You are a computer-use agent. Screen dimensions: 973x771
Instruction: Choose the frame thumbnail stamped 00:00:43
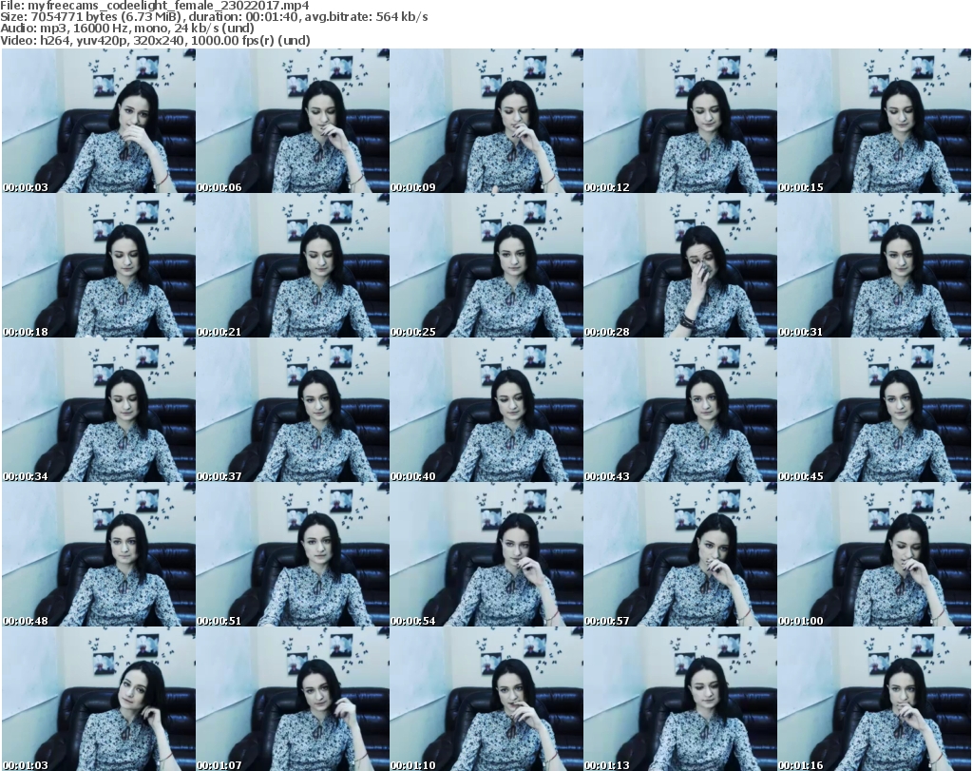680,410
